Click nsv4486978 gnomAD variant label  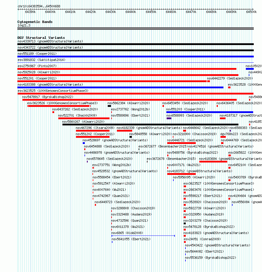(117, 153)
